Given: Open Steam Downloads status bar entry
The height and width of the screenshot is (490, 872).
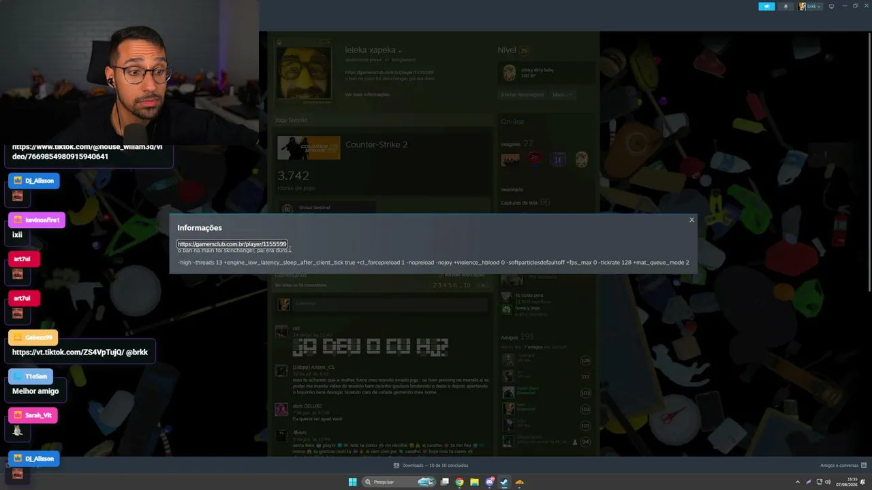Looking at the screenshot, I should click(x=431, y=465).
